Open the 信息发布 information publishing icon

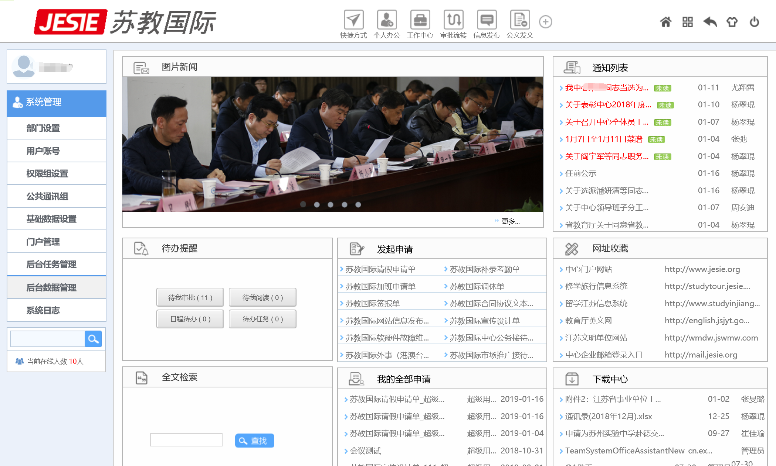tap(486, 20)
